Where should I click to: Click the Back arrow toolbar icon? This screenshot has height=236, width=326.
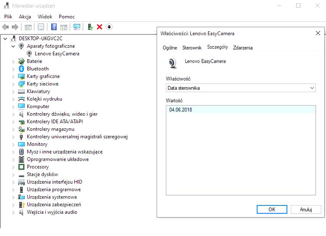pos(5,27)
